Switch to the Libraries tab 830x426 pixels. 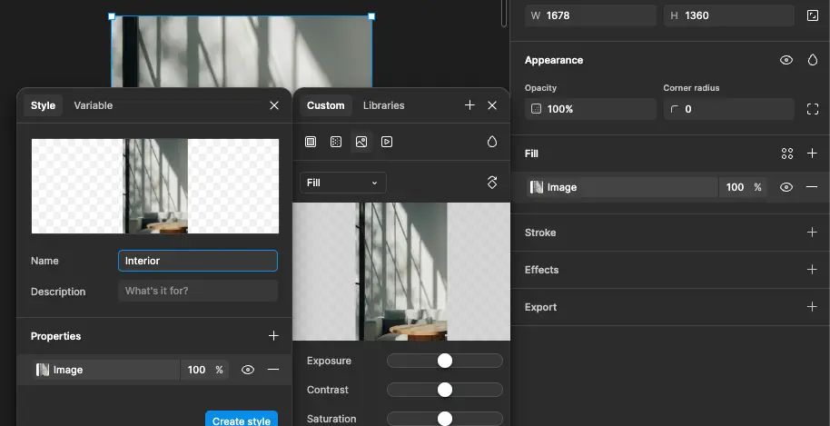click(x=384, y=105)
